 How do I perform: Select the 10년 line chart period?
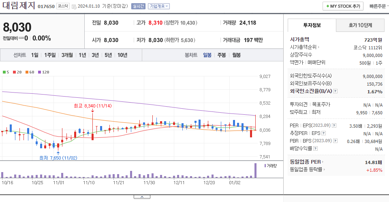122,55
